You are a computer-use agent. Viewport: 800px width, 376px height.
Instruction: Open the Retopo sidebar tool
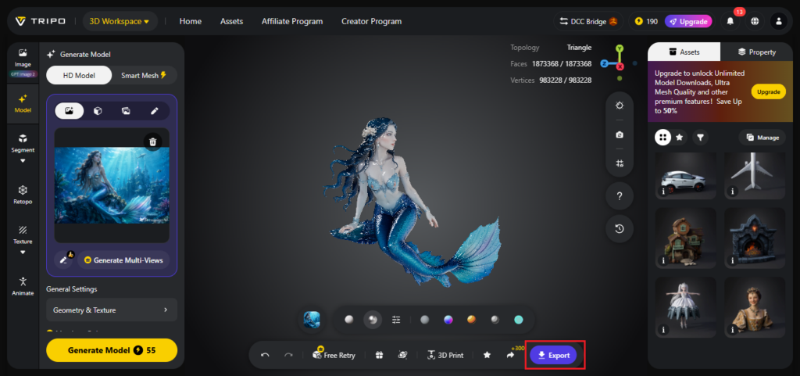pos(23,195)
